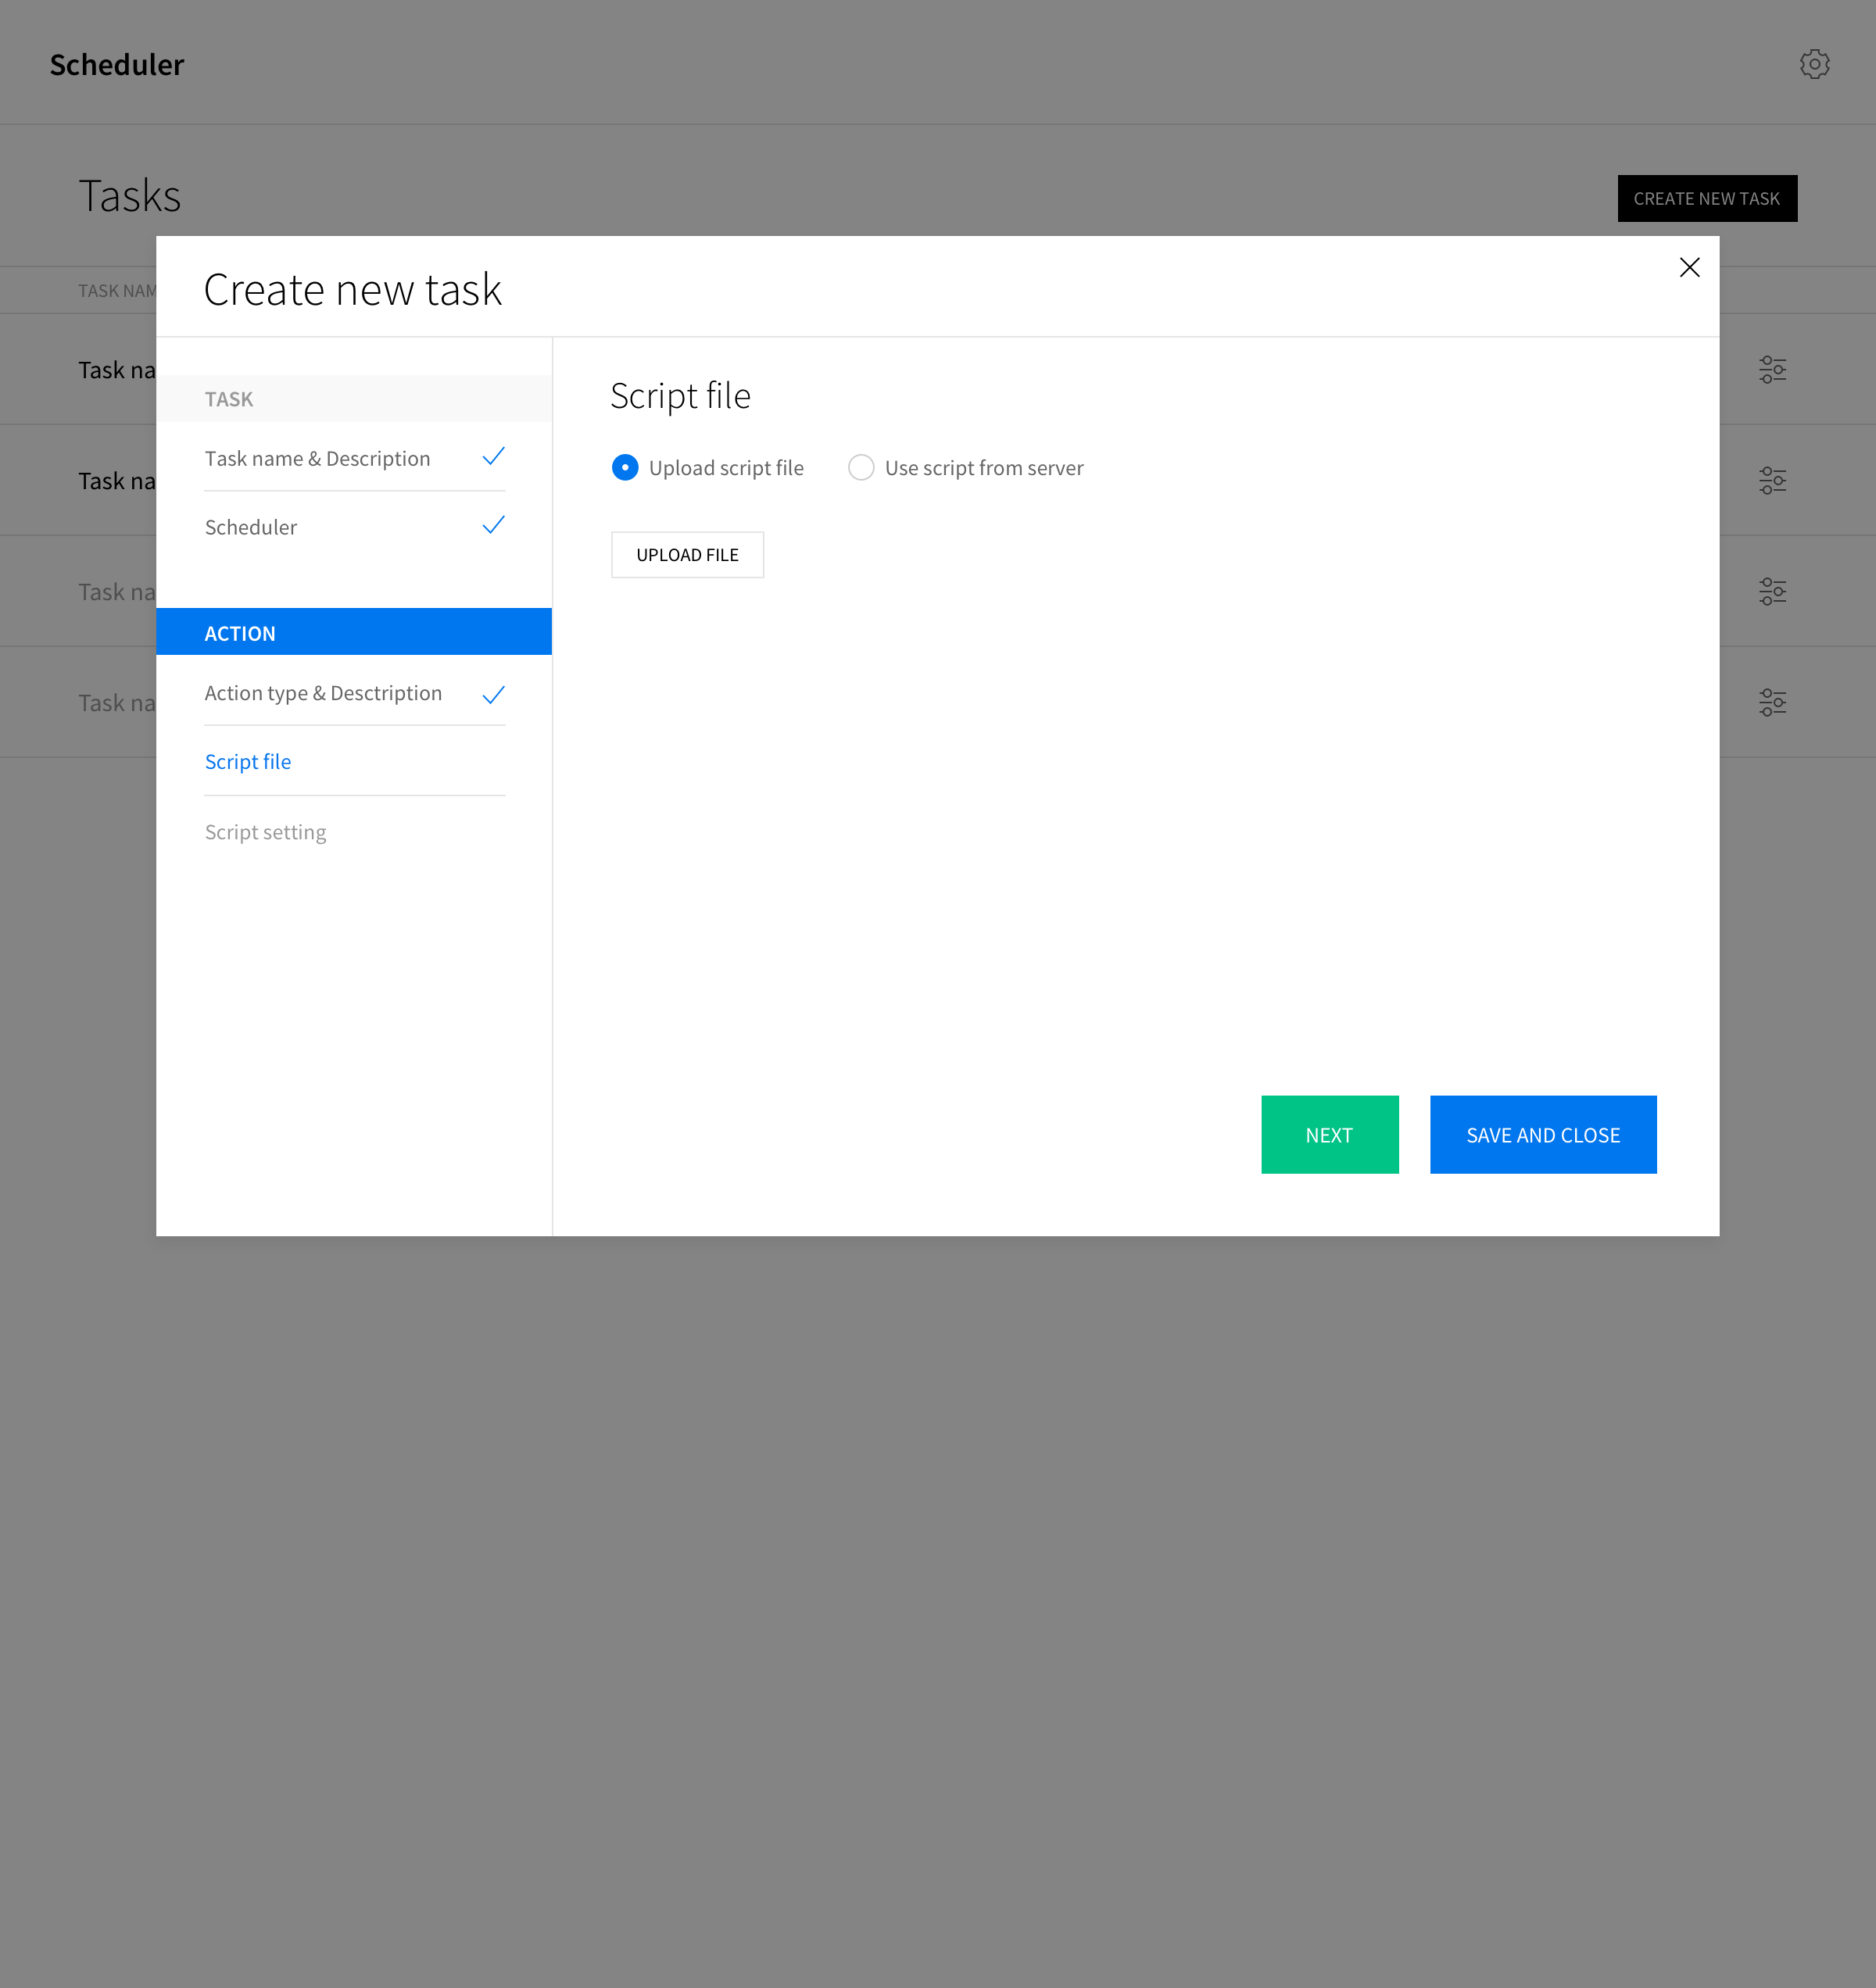Viewport: 1876px width, 1988px height.
Task: Open settings sliders for fourth task row
Action: click(x=1772, y=703)
